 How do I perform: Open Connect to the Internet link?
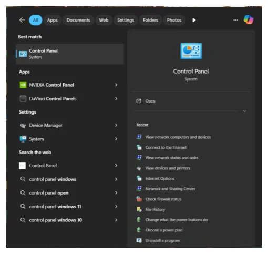(x=166, y=147)
